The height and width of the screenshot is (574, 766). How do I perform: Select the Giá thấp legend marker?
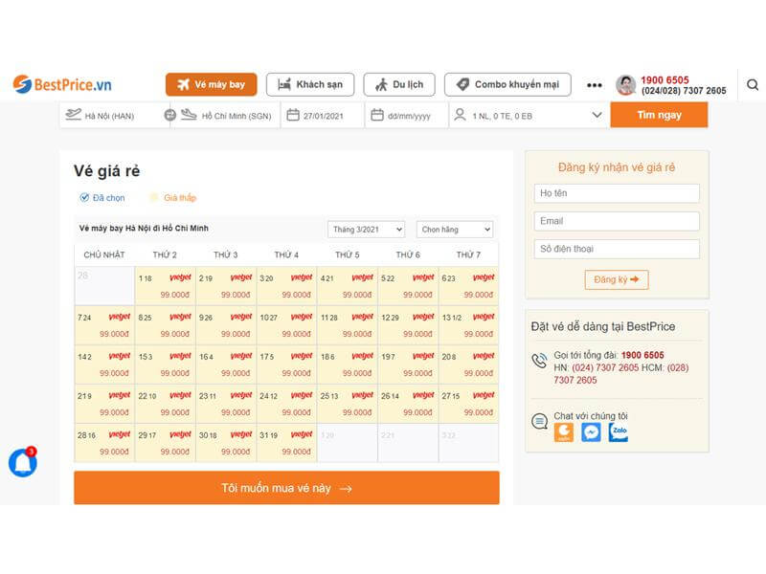pyautogui.click(x=153, y=198)
